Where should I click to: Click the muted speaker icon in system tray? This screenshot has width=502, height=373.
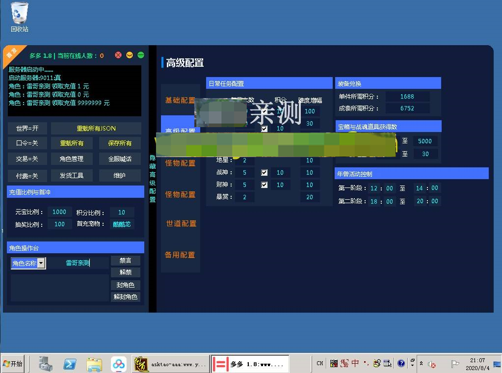pos(431,364)
